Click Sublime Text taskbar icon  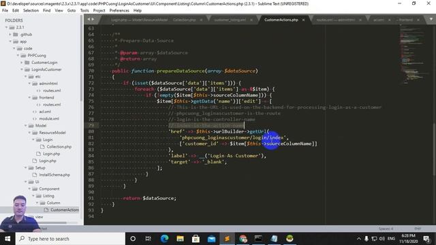point(227,239)
